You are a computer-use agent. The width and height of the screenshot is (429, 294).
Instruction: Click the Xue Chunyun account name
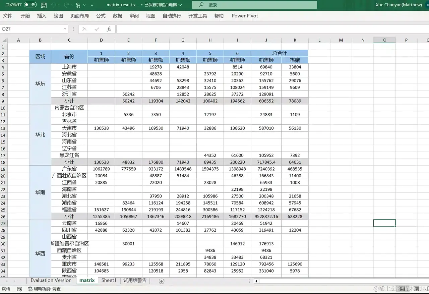[x=399, y=5]
